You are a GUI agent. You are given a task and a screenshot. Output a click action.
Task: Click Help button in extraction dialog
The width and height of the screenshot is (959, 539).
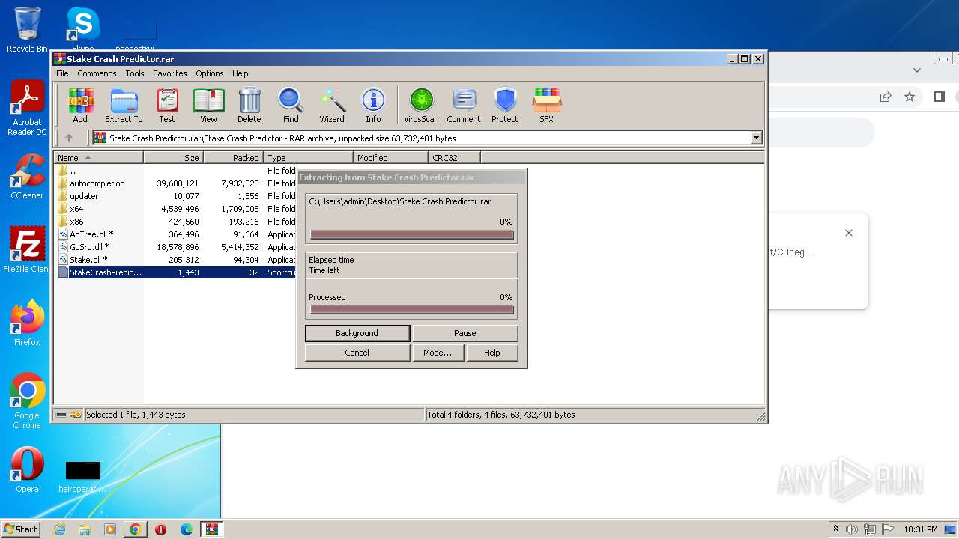click(492, 353)
